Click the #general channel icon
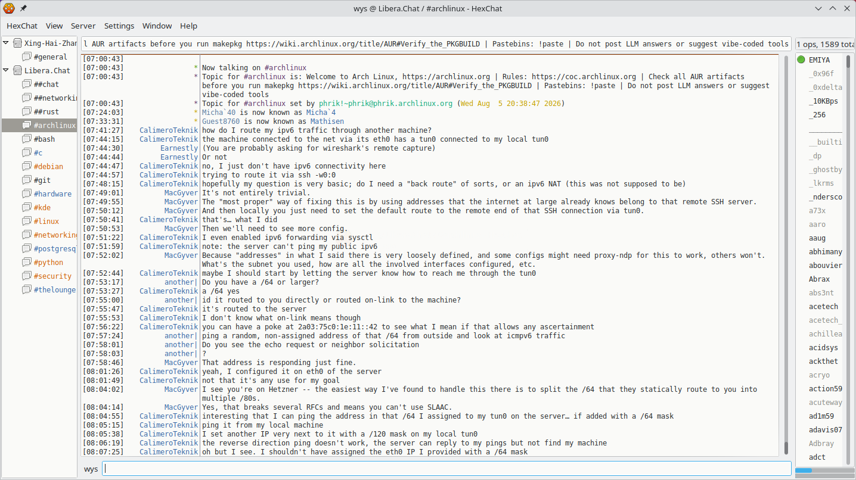 (27, 57)
